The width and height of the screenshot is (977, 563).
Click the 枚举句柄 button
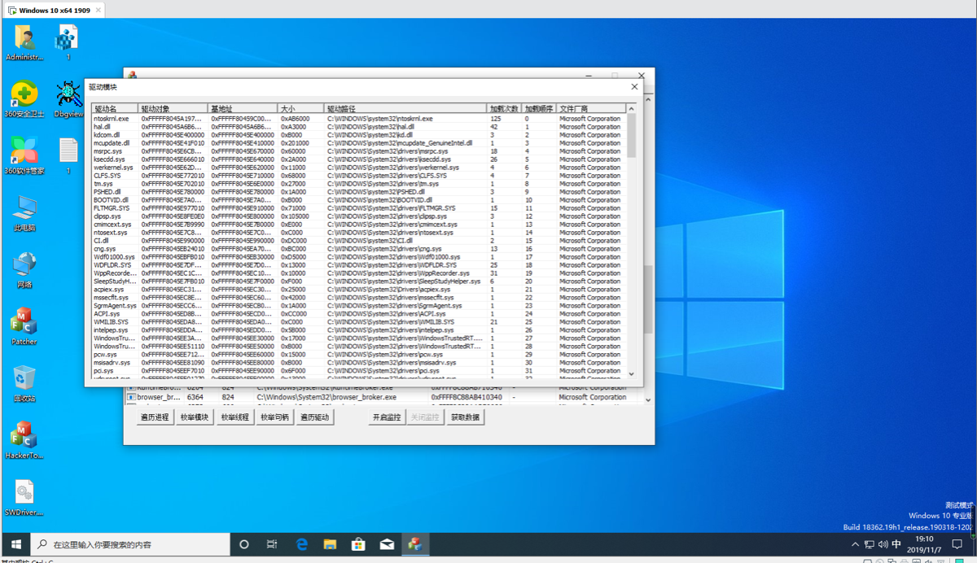274,417
